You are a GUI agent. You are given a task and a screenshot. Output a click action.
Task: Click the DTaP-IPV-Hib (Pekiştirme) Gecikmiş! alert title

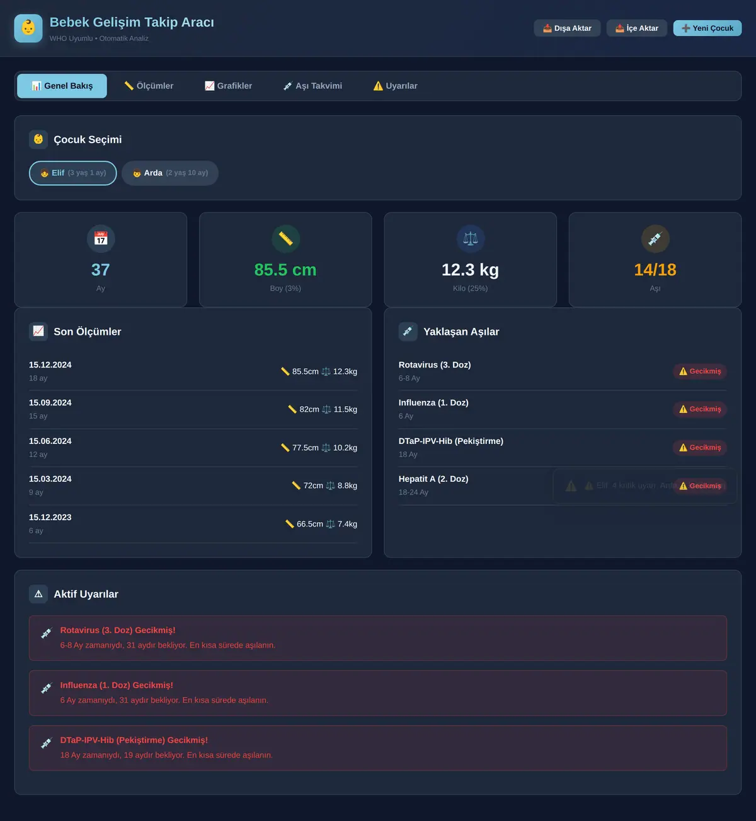pos(134,740)
